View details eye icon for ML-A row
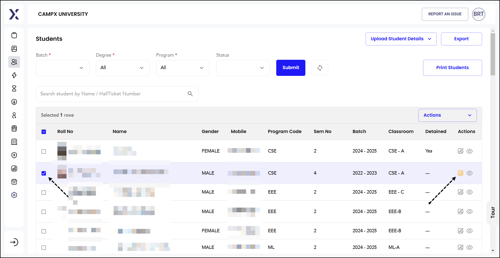Screen dimensions: 500x258 click(x=469, y=247)
